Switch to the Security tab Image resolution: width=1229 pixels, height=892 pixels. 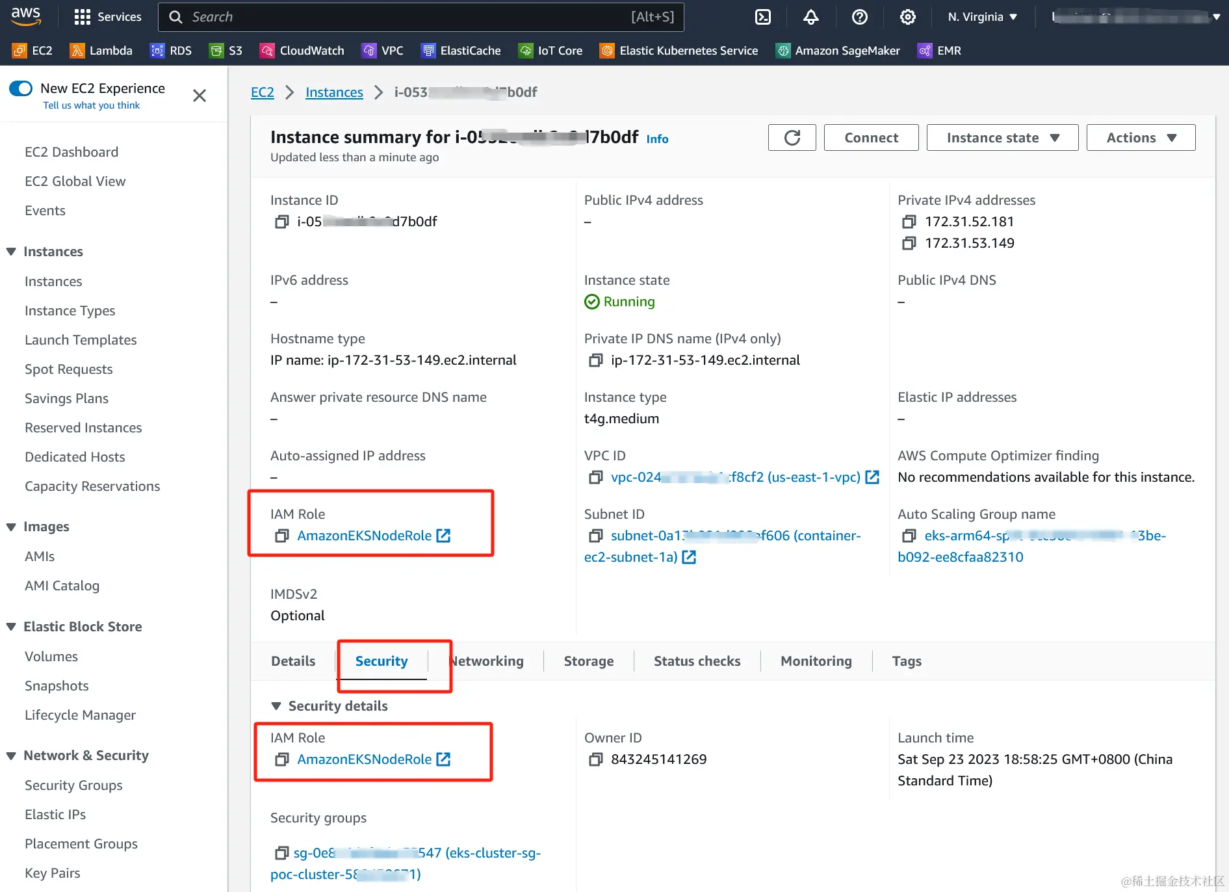pyautogui.click(x=382, y=661)
